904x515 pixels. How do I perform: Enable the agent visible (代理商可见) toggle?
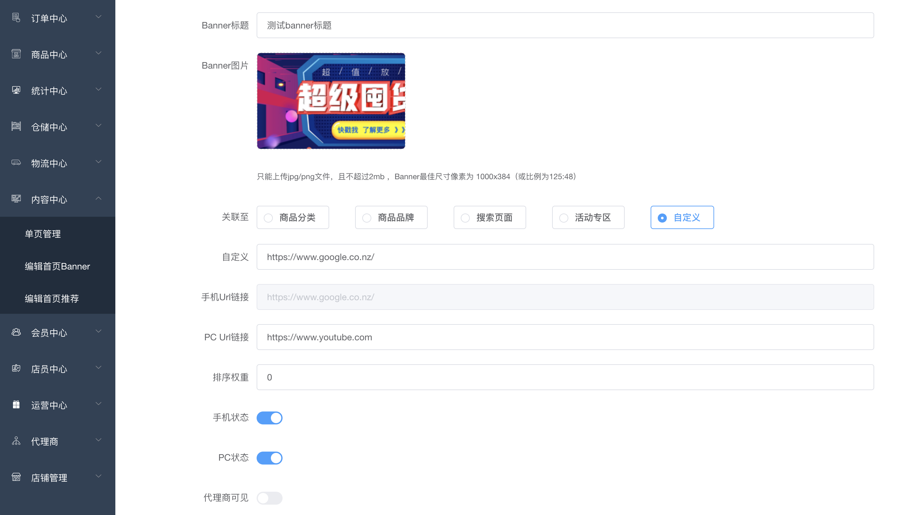click(x=269, y=498)
